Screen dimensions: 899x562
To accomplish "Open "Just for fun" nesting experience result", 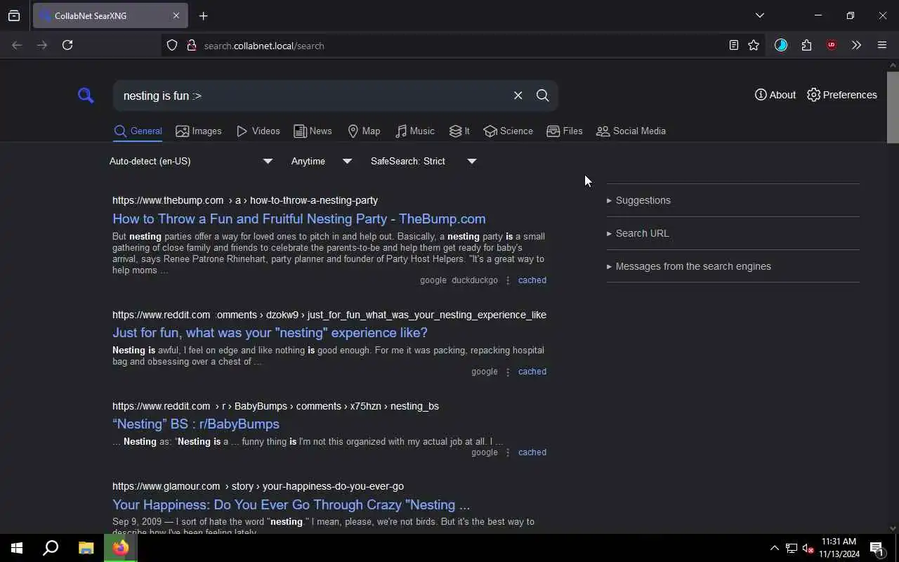I will (270, 332).
